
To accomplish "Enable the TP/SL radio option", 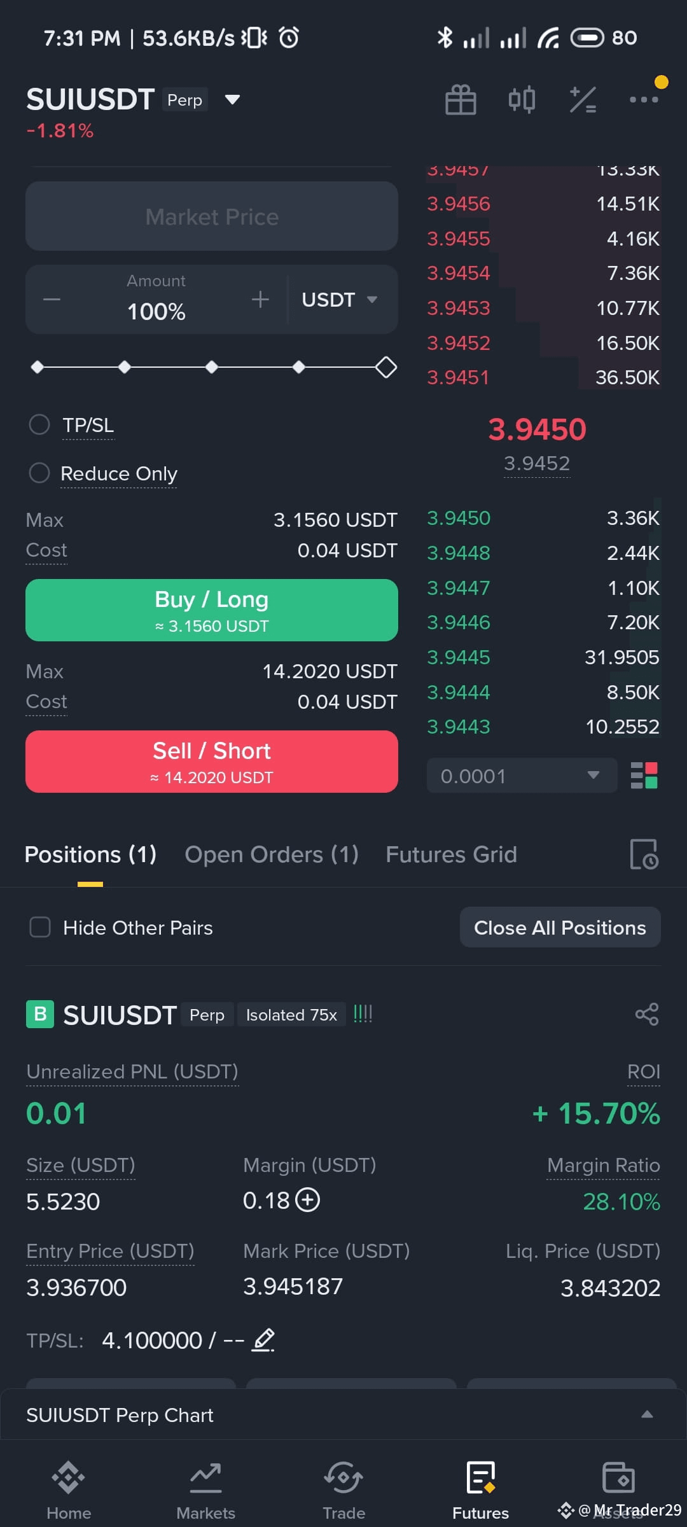I will pos(39,424).
